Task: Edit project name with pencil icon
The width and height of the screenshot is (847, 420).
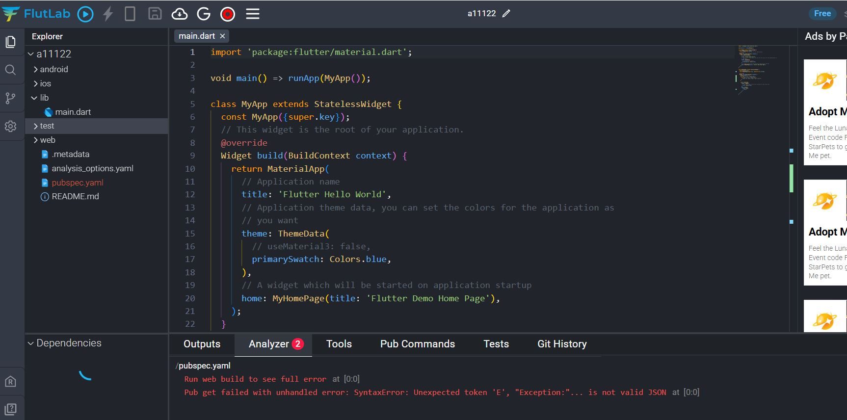Action: 506,14
